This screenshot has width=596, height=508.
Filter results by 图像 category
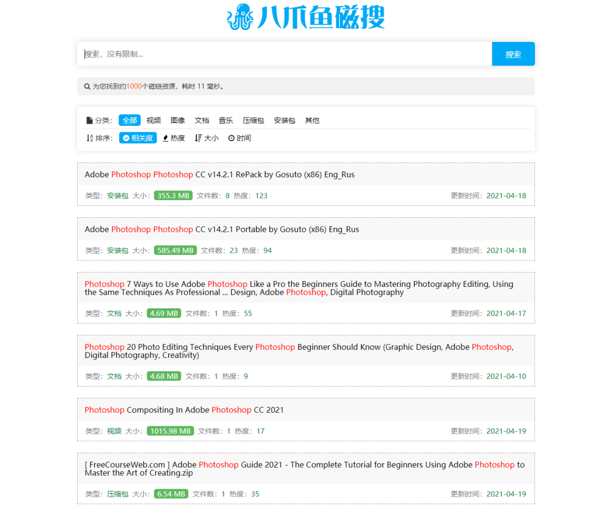[x=178, y=120]
